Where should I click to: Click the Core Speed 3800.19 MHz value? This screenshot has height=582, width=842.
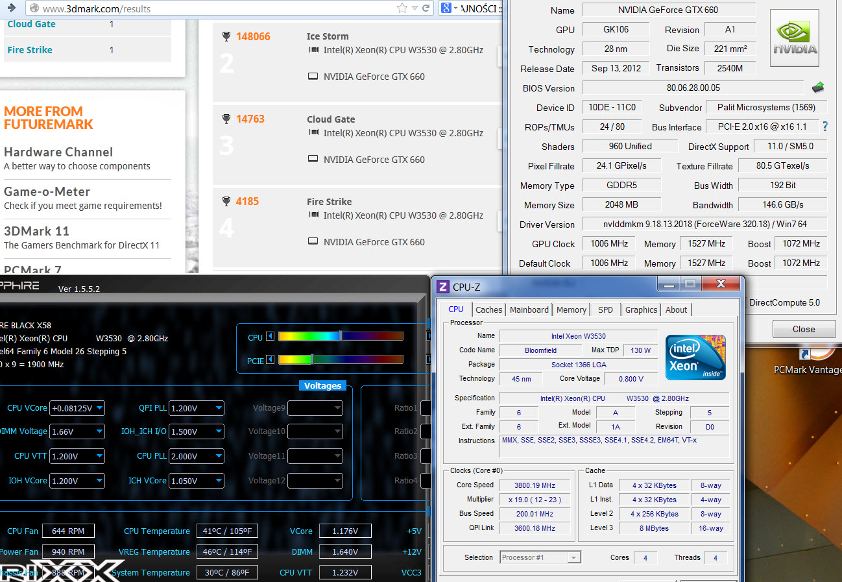coord(535,485)
